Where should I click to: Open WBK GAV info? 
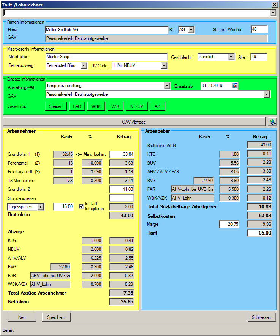(x=96, y=106)
